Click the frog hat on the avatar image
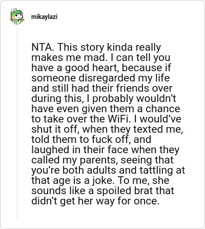Screen dimensions: 205x229 16,12
